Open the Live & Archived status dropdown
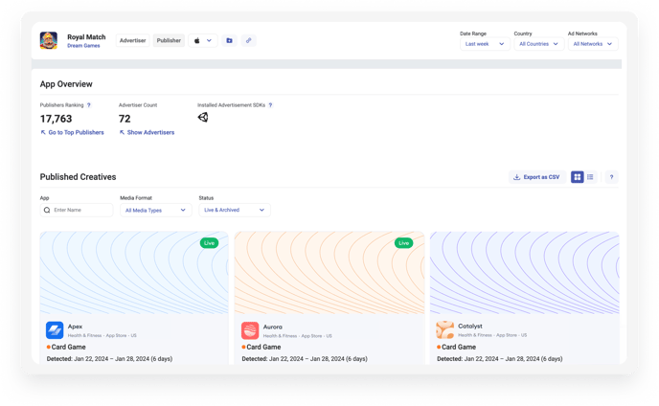 [235, 210]
